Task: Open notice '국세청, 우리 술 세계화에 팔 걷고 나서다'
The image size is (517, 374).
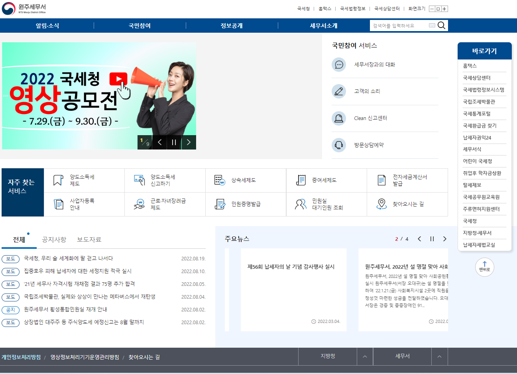Action: 68,258
